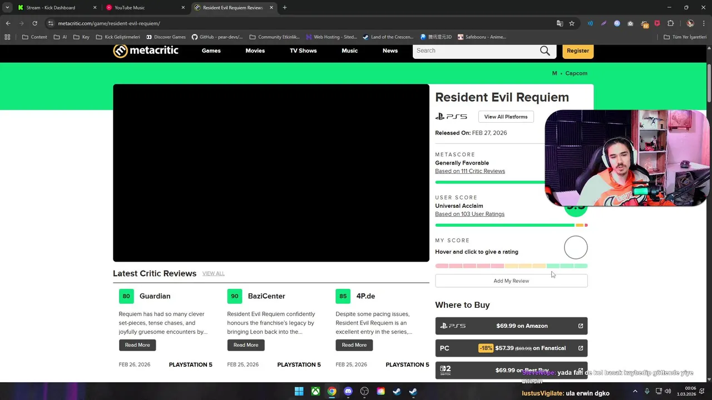The image size is (712, 400).
Task: Open the Community Etkinlik bookmarks folder
Action: point(274,37)
